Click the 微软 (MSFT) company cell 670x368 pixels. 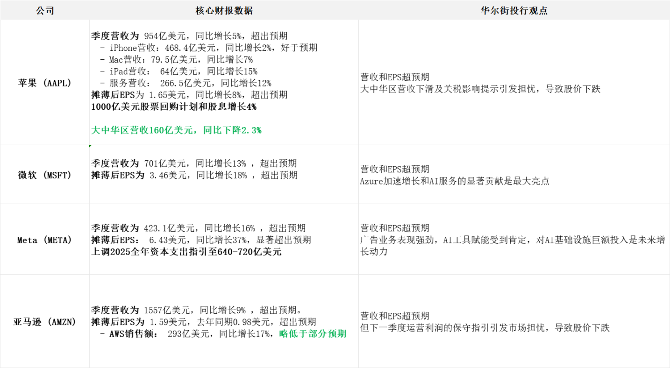tap(45, 175)
